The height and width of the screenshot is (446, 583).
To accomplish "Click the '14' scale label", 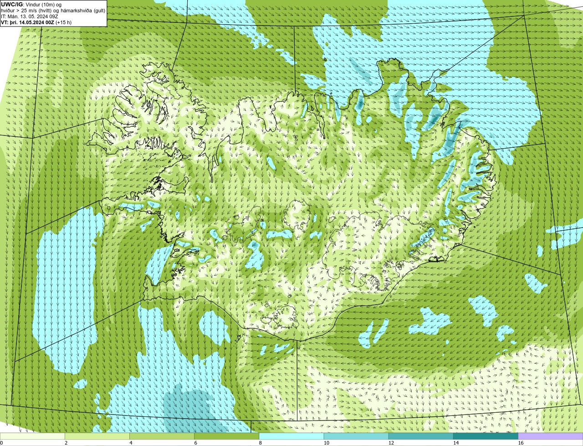I will [x=455, y=443].
